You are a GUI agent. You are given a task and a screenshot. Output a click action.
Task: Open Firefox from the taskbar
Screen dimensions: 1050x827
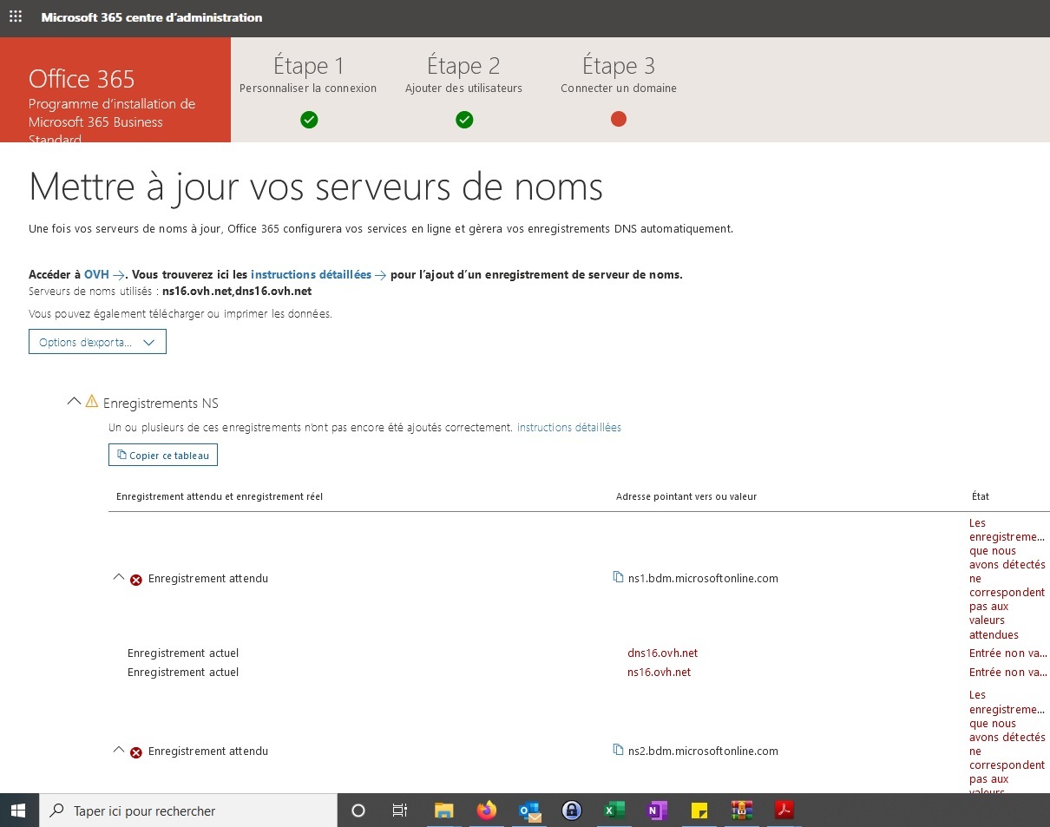(x=486, y=811)
